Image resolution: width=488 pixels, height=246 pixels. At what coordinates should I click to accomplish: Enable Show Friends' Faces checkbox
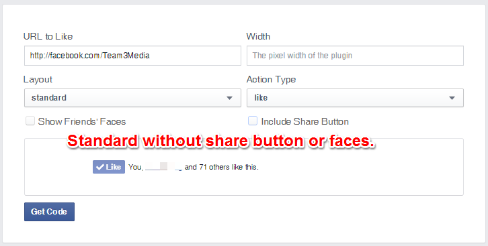click(30, 121)
